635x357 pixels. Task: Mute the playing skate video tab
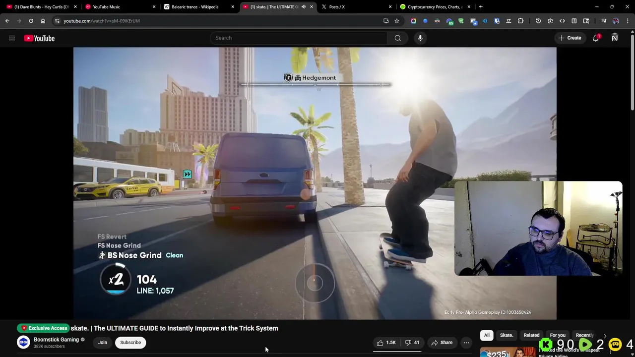pyautogui.click(x=304, y=7)
